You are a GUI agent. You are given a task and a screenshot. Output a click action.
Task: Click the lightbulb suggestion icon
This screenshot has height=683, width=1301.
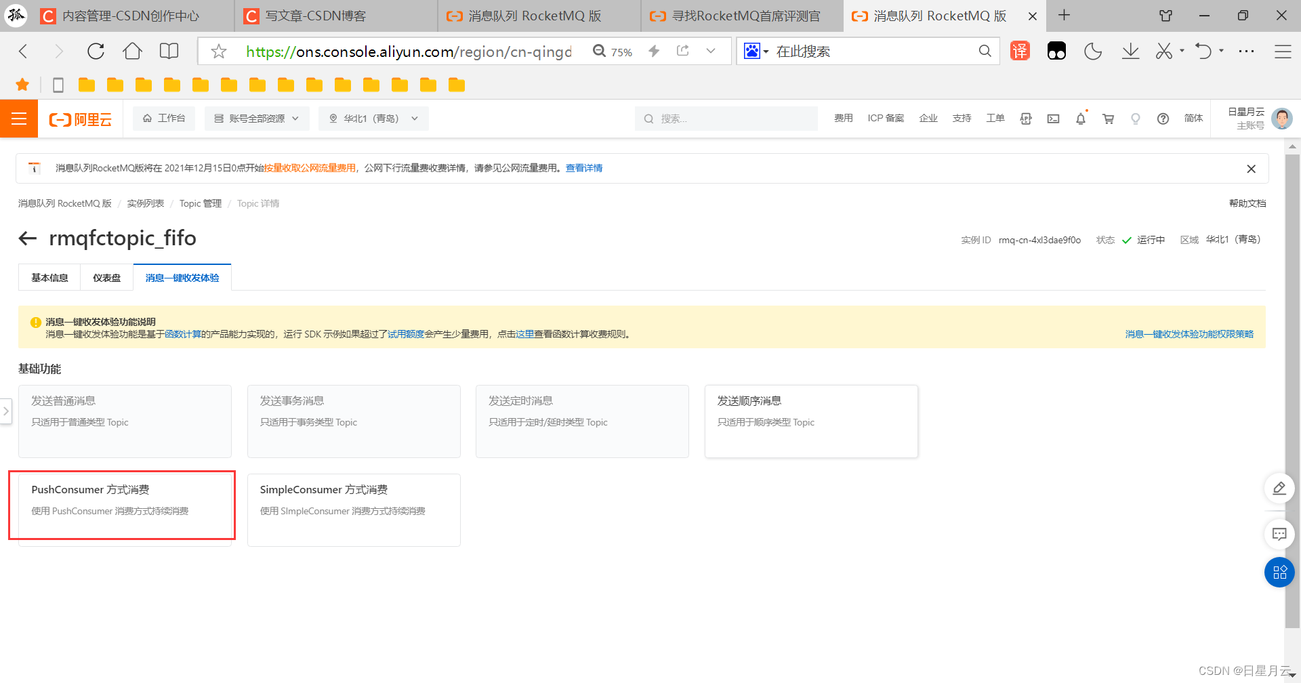1136,119
